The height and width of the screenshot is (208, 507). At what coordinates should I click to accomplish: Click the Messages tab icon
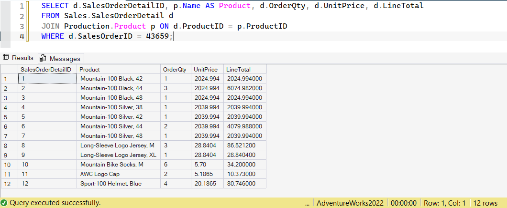click(43, 58)
